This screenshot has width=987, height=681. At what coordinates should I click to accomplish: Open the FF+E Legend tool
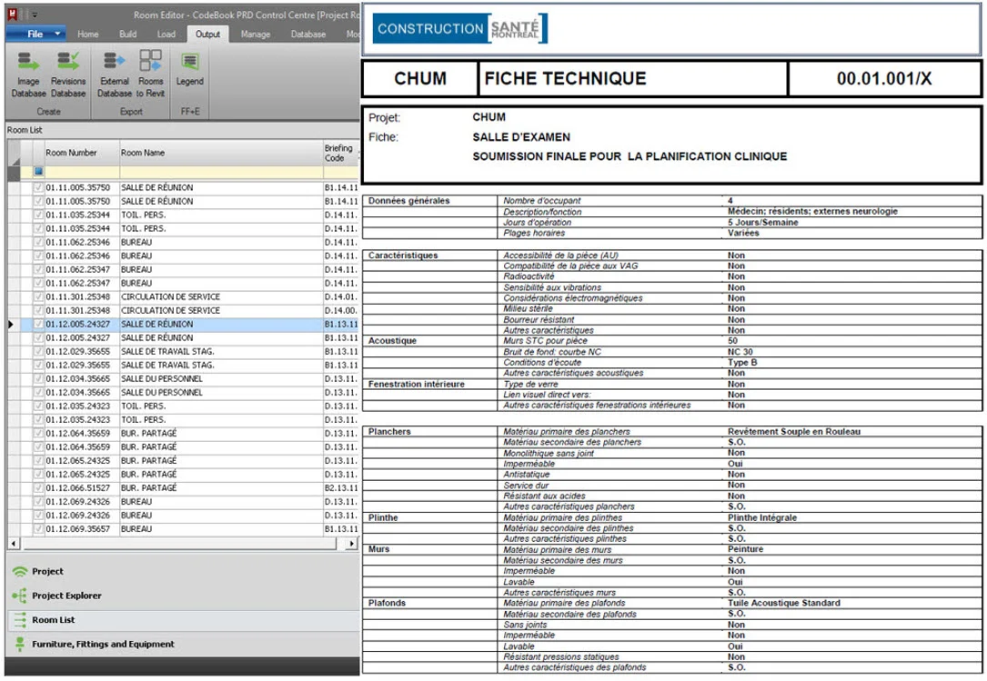(189, 69)
